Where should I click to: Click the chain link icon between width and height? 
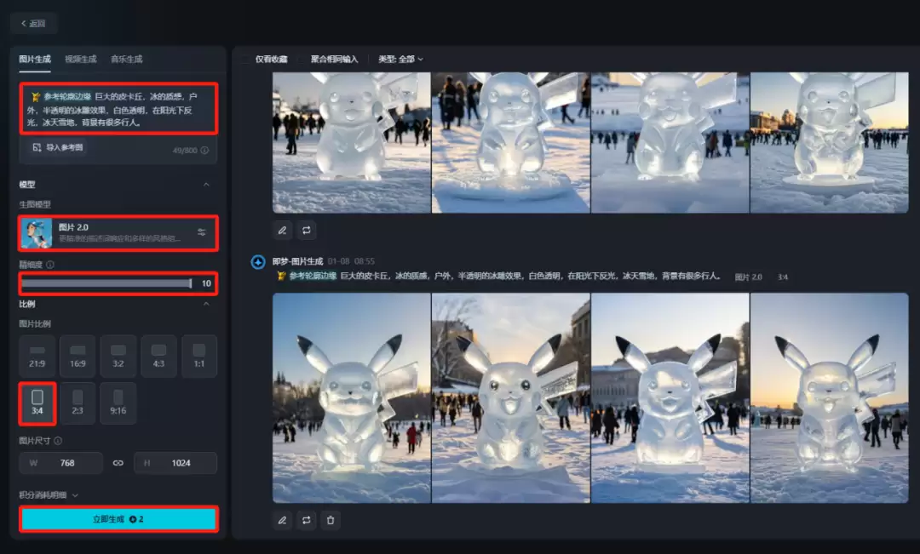point(118,462)
